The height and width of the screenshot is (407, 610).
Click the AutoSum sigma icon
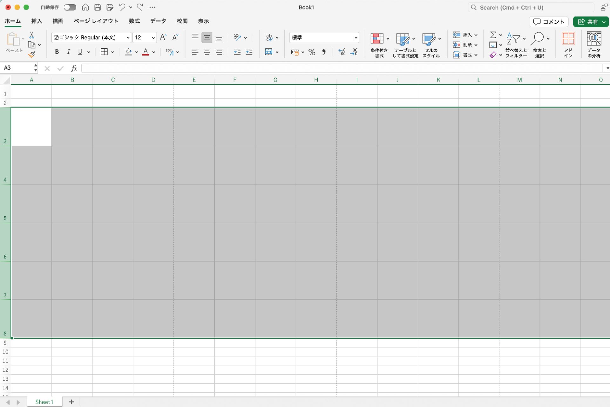coord(493,35)
